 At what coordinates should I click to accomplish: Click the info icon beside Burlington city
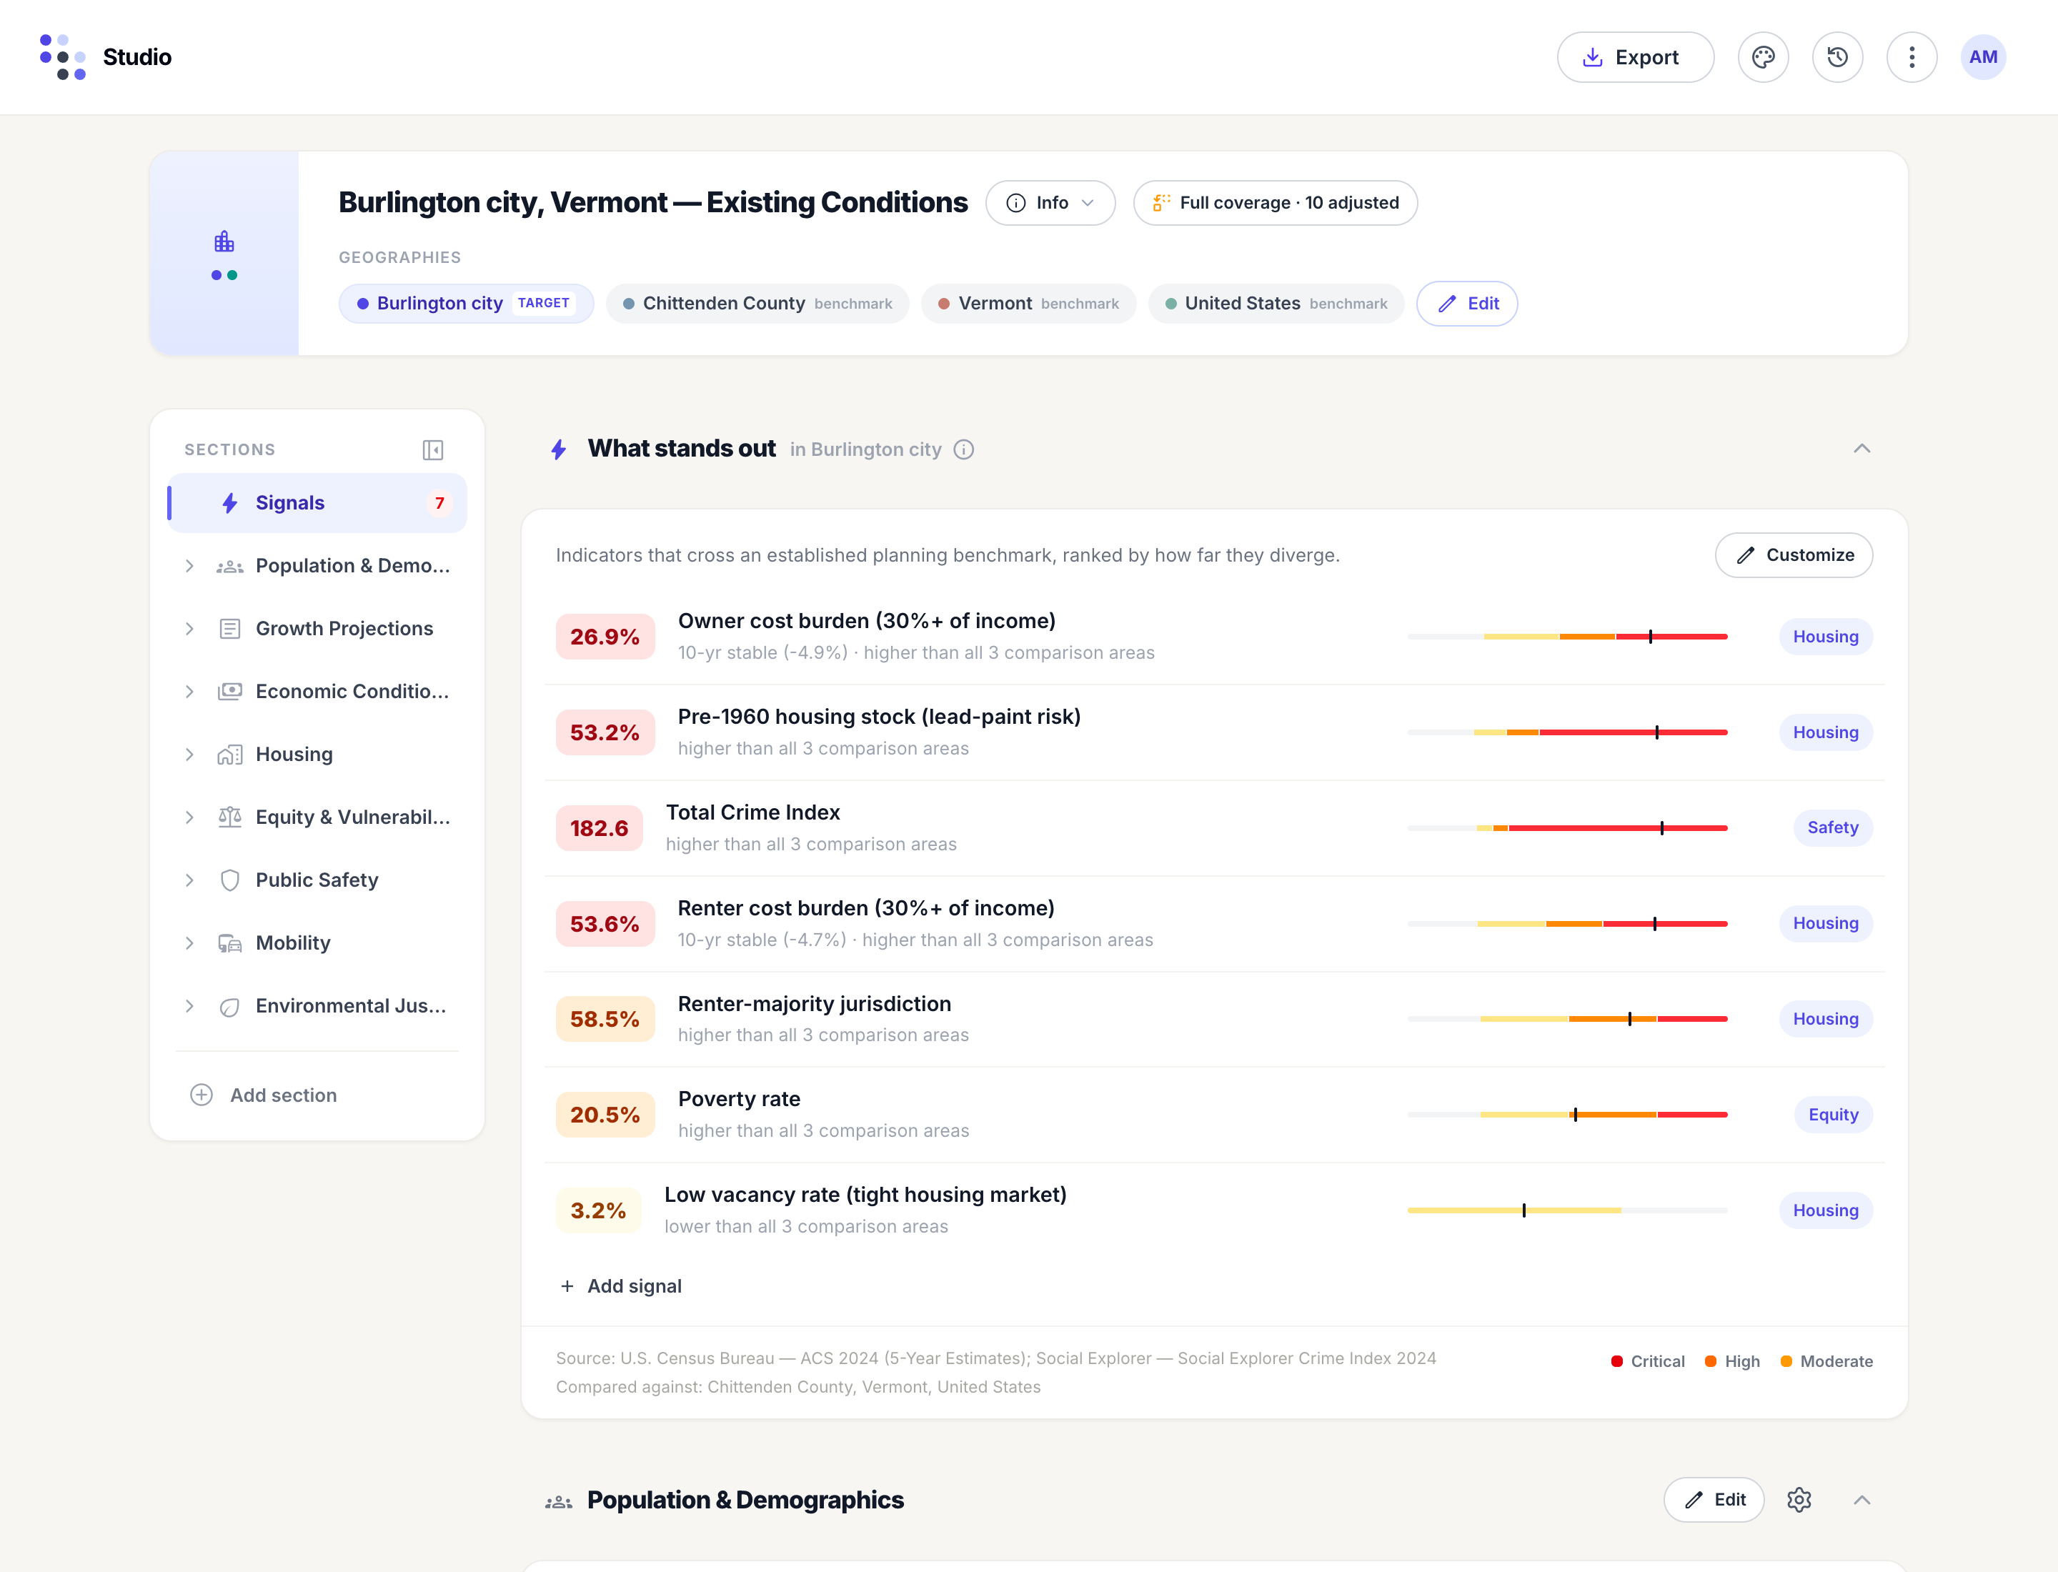tap(964, 450)
